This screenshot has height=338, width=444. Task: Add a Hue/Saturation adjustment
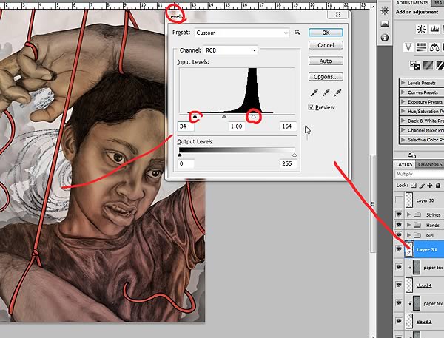(421, 47)
